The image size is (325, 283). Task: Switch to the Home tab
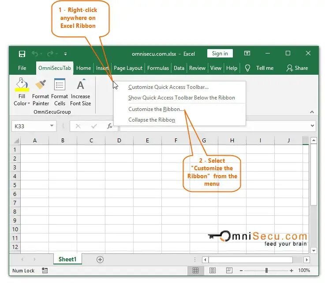(x=83, y=68)
